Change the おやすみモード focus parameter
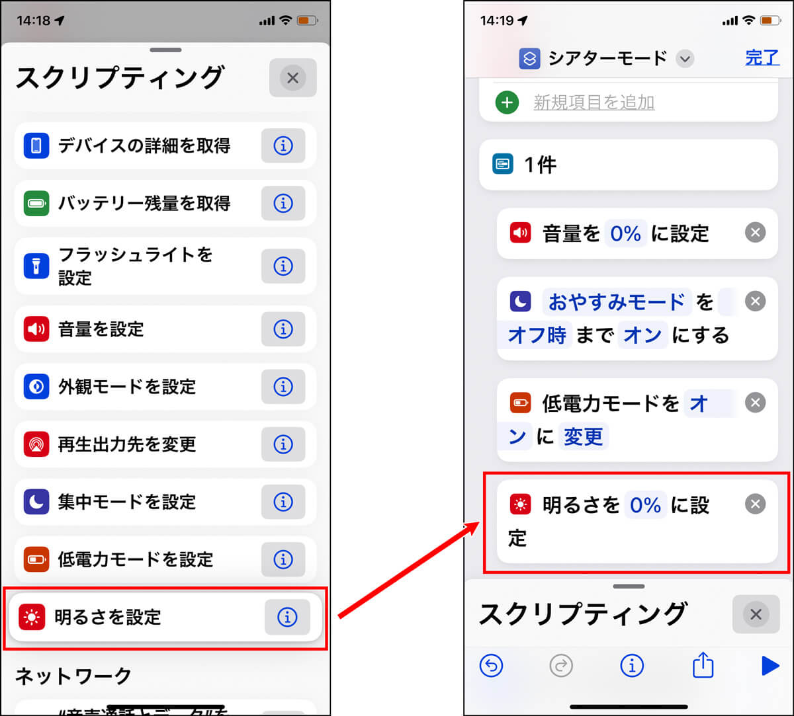This screenshot has width=794, height=716. (617, 302)
